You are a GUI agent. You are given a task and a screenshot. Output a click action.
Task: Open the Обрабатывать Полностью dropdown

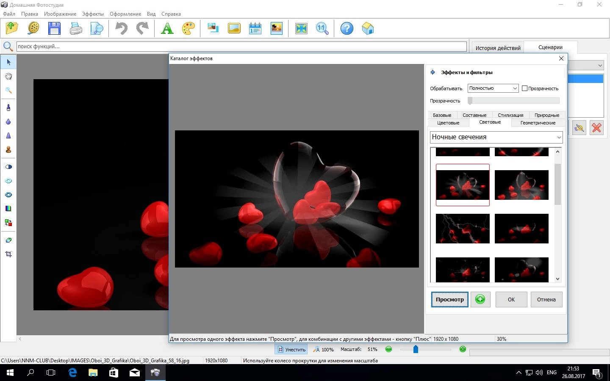493,88
